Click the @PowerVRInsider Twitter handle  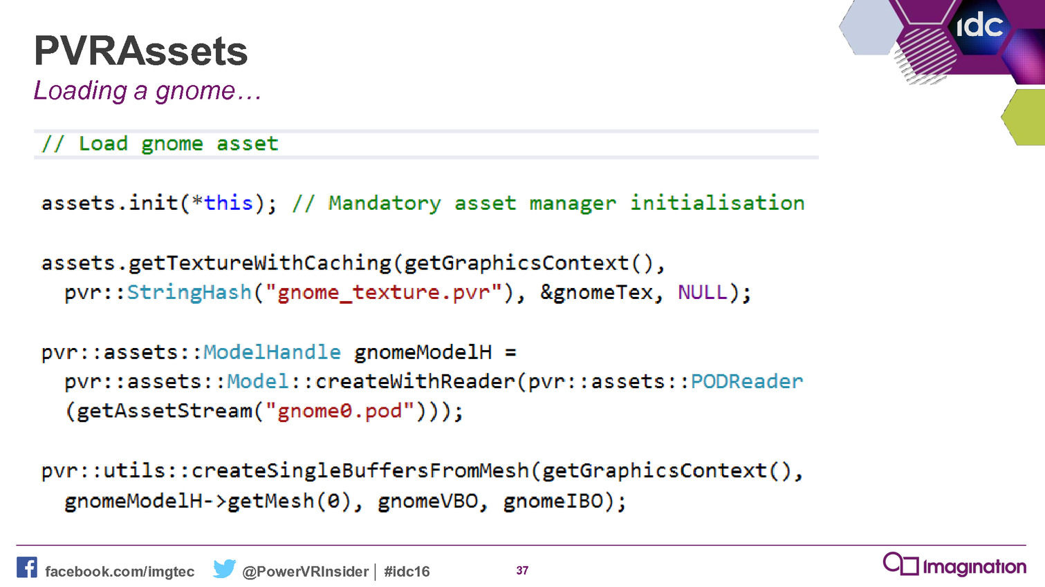(x=305, y=572)
